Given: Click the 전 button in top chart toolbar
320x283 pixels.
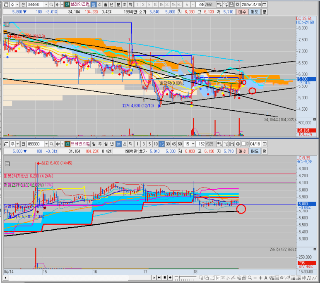Looking at the screenshot, I should point(23,5).
